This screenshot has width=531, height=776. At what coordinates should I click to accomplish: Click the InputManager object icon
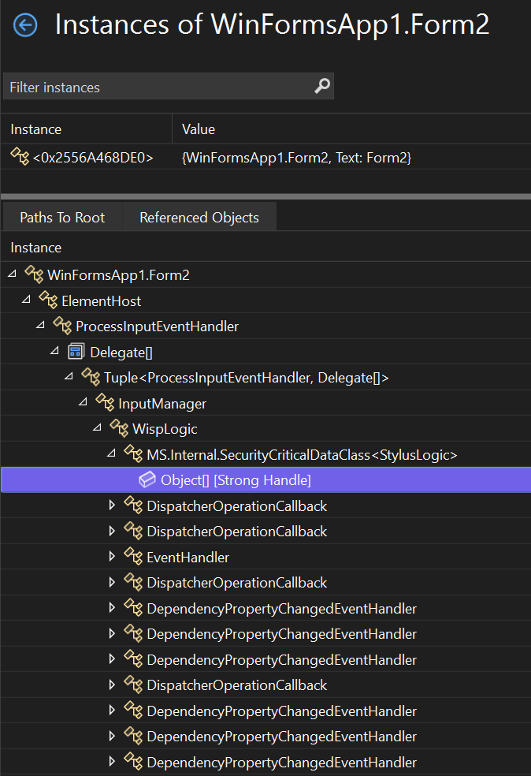pyautogui.click(x=106, y=402)
